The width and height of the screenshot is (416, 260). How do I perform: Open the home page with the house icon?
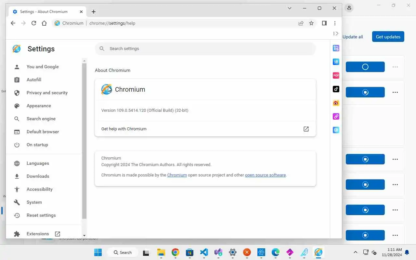pos(44,23)
